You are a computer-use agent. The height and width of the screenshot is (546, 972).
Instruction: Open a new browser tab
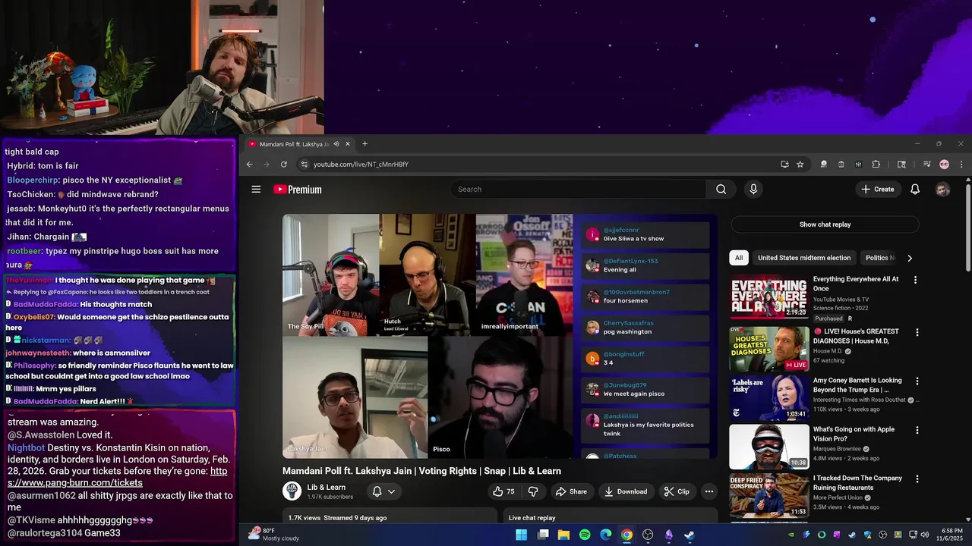[364, 144]
